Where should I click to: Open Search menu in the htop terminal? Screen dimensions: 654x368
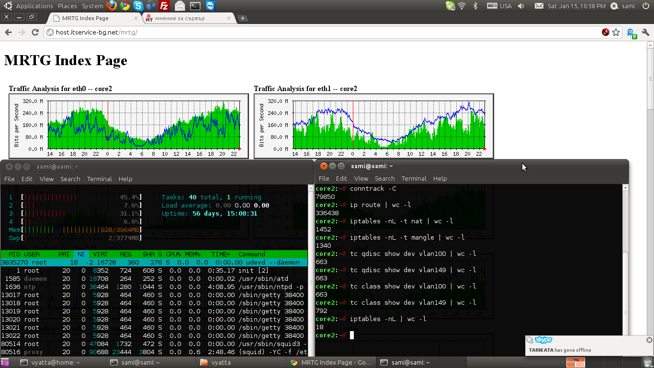click(70, 179)
